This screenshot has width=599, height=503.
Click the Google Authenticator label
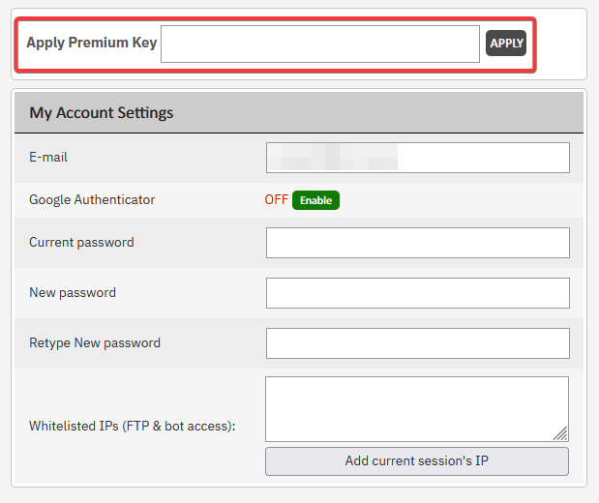point(92,199)
